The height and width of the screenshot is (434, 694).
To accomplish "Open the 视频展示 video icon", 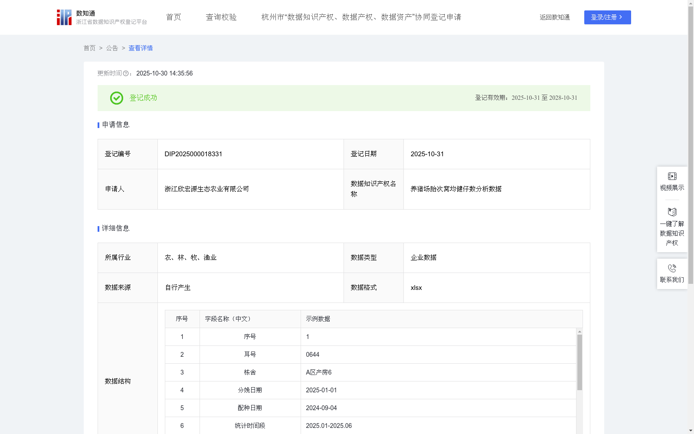I will [x=672, y=176].
